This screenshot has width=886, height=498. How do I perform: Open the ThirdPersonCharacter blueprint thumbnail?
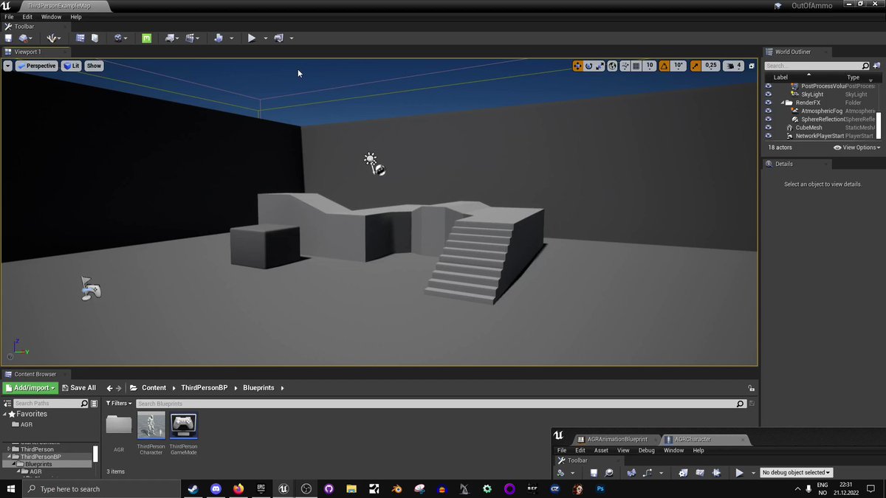(x=151, y=426)
